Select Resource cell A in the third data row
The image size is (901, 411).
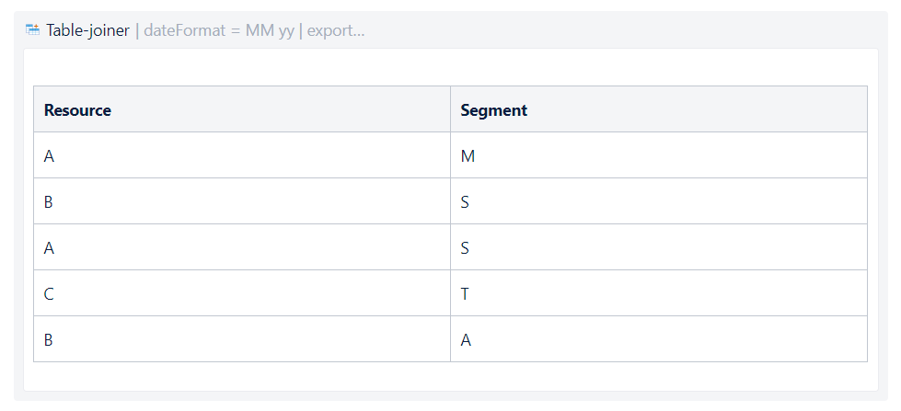coord(242,246)
